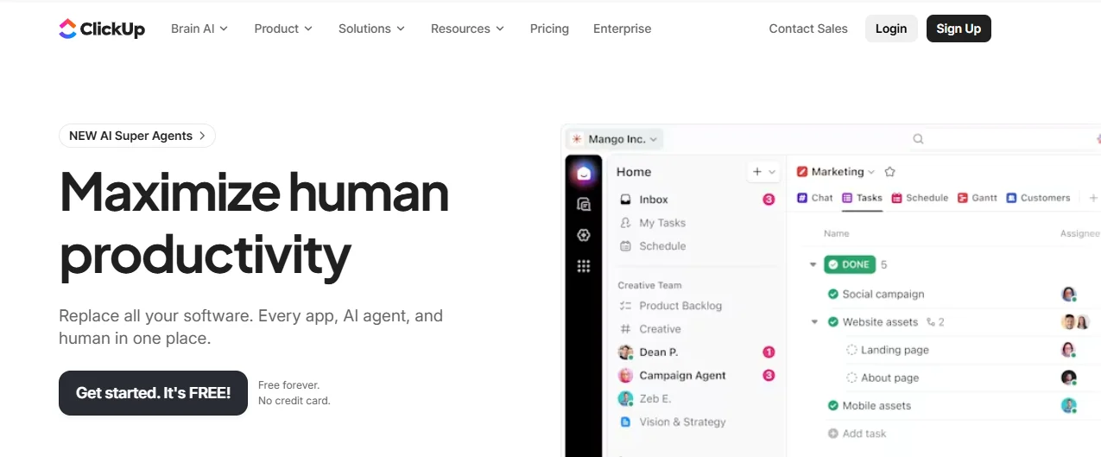Open the Home icon in dark sidebar

tap(584, 174)
